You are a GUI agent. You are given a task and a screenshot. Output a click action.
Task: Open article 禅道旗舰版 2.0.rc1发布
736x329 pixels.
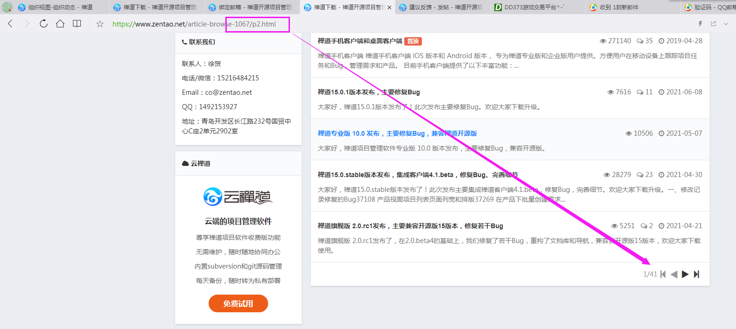click(410, 226)
